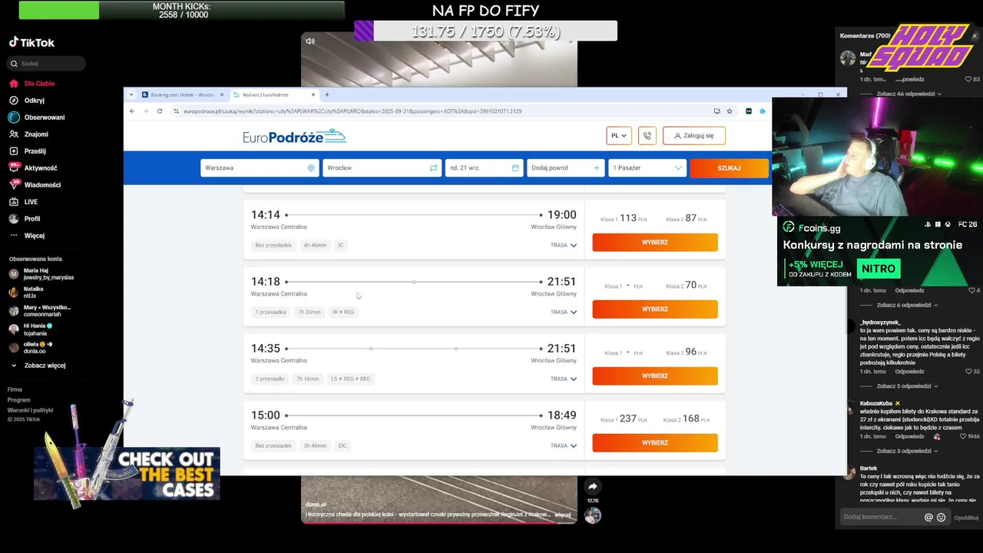Screen dimensions: 983x553
Task: Close the Komentarze panel with X
Action: (x=975, y=36)
